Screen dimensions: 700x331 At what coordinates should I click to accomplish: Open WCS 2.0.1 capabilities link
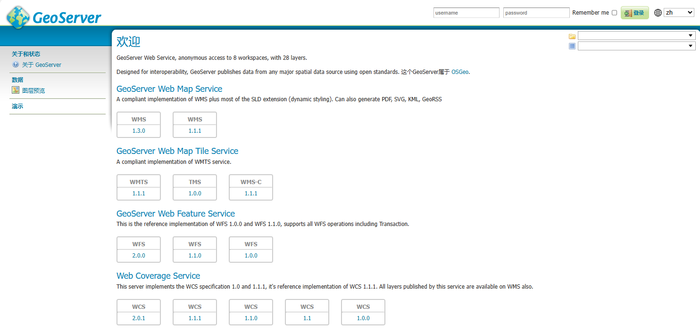[139, 318]
